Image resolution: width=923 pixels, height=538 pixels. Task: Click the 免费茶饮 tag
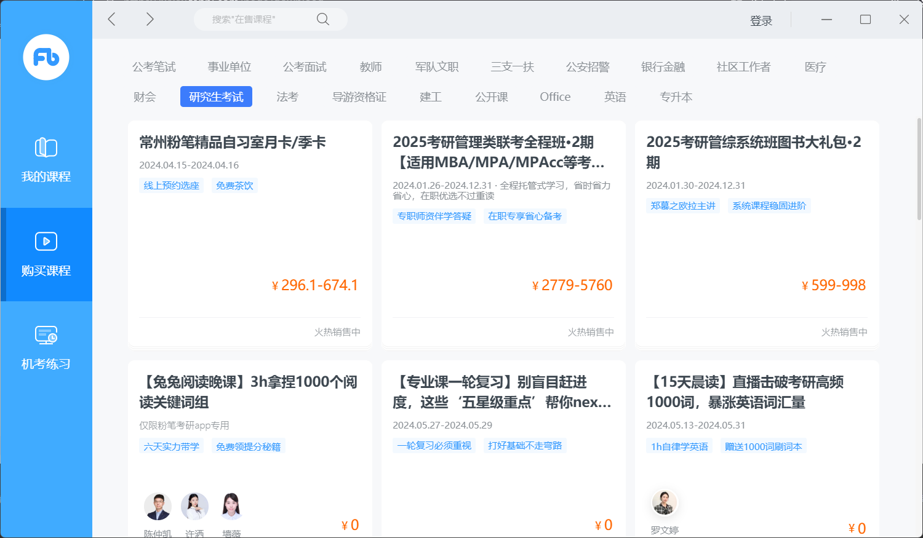pyautogui.click(x=234, y=186)
